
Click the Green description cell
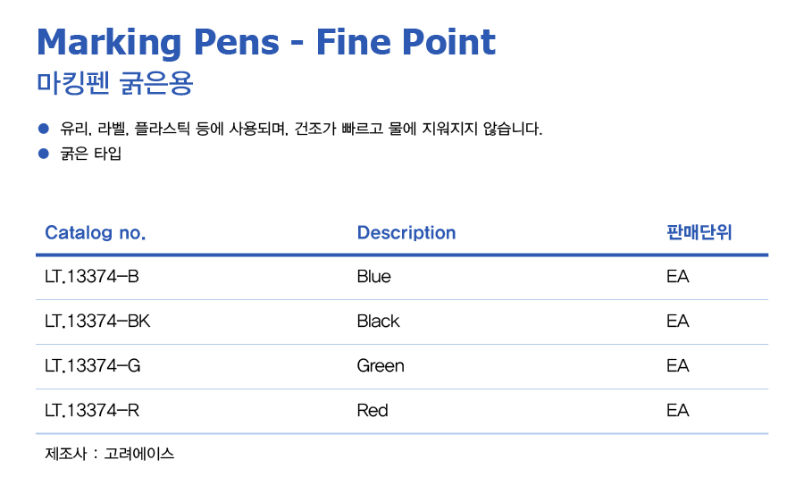tap(381, 366)
